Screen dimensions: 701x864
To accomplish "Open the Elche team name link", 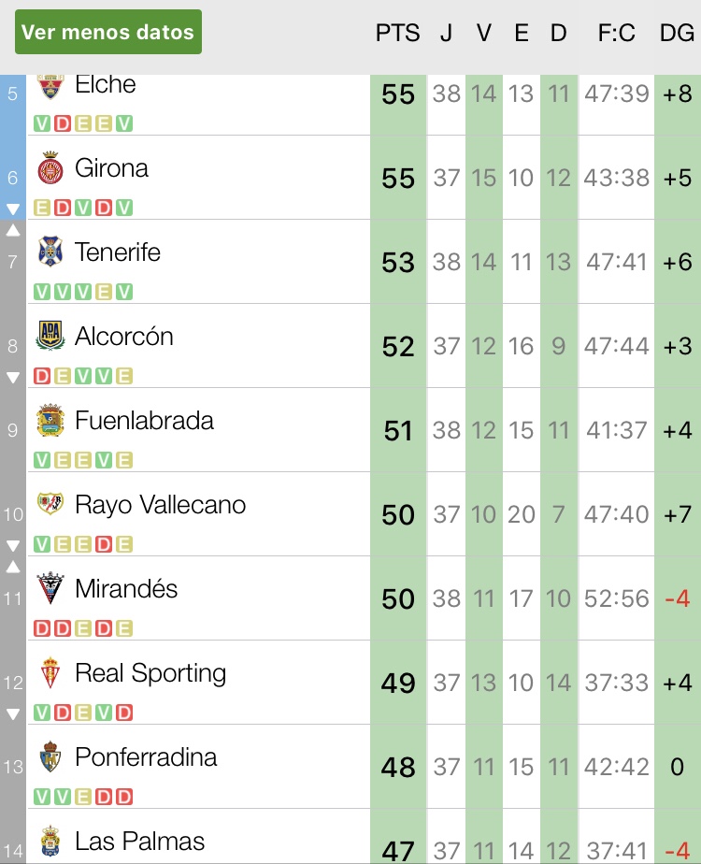I will click(x=105, y=84).
